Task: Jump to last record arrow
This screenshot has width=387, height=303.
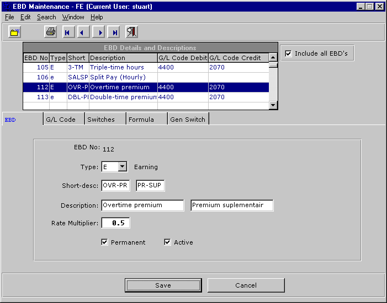Action: (x=114, y=32)
